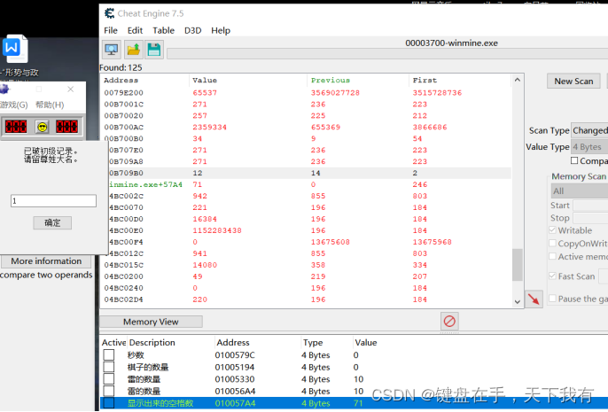
Task: Toggle the CopyOnWrite checkbox
Action: 552,244
